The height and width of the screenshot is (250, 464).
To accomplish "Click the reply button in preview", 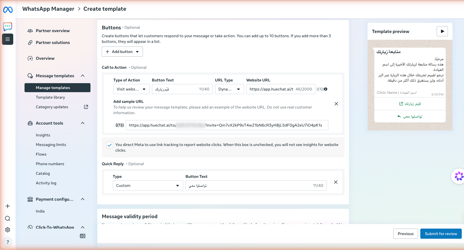I will pos(410,116).
